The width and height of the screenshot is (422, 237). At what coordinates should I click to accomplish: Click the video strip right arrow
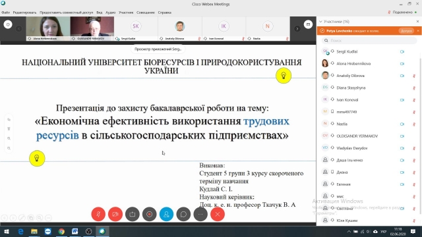(297, 29)
